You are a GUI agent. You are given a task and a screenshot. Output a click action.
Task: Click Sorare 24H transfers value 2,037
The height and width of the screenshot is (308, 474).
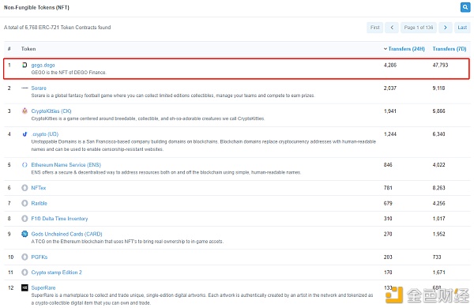tap(390, 88)
